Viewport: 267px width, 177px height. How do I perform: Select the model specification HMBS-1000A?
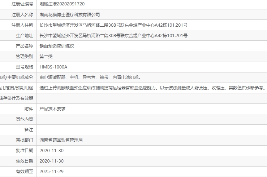[x=53, y=67]
